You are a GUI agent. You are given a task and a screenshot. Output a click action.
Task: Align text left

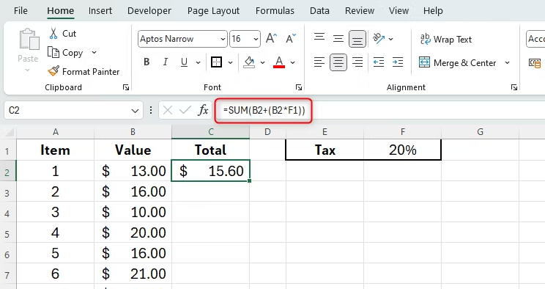tap(319, 62)
